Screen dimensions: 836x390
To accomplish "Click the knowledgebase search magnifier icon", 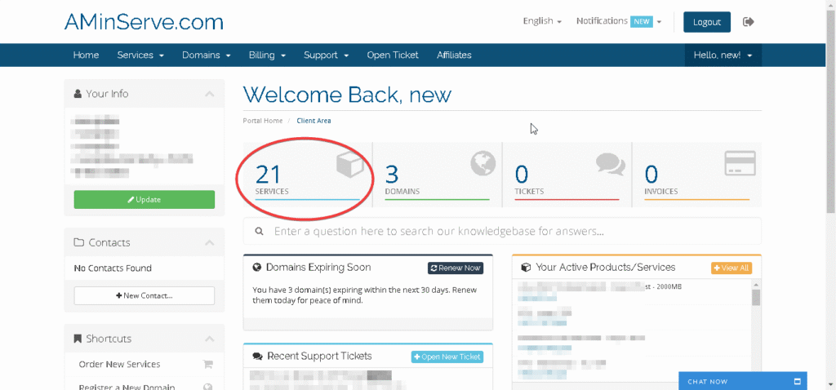I will [259, 232].
